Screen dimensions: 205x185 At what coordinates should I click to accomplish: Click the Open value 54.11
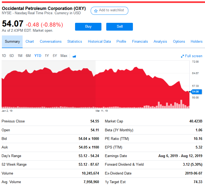[x=95, y=130]
